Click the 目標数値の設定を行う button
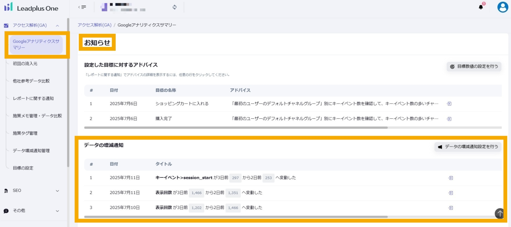Image resolution: width=511 pixels, height=227 pixels. coord(474,67)
